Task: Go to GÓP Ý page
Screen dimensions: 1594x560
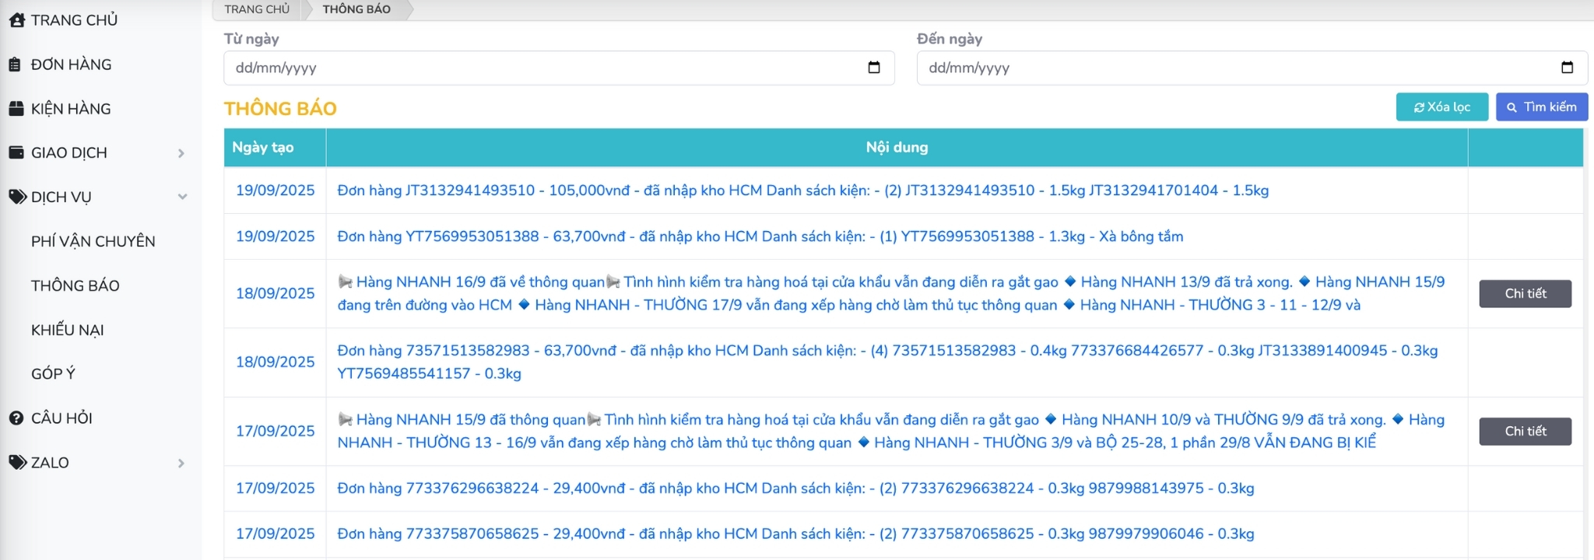Action: coord(53,374)
